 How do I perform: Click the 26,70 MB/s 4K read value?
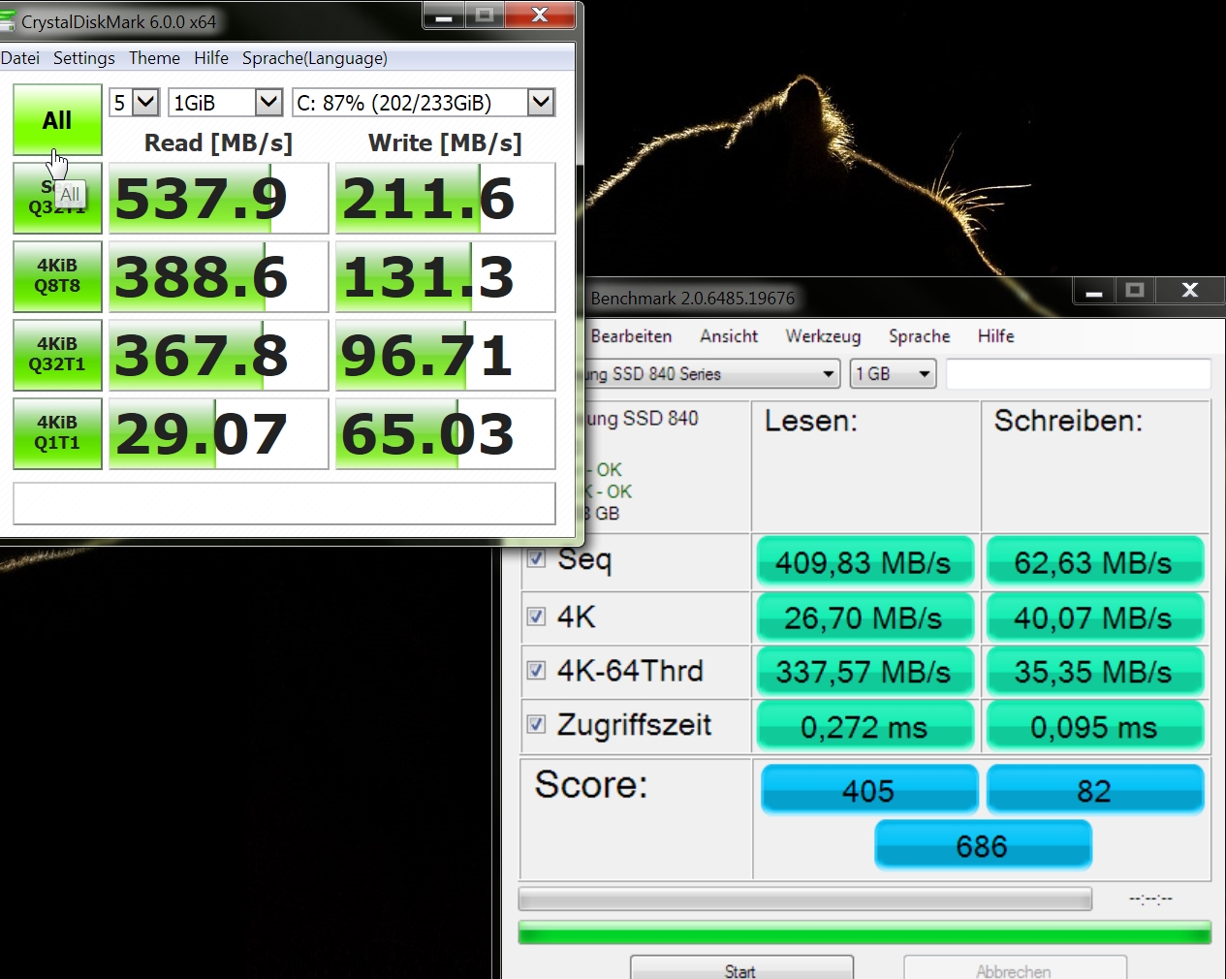pos(864,617)
